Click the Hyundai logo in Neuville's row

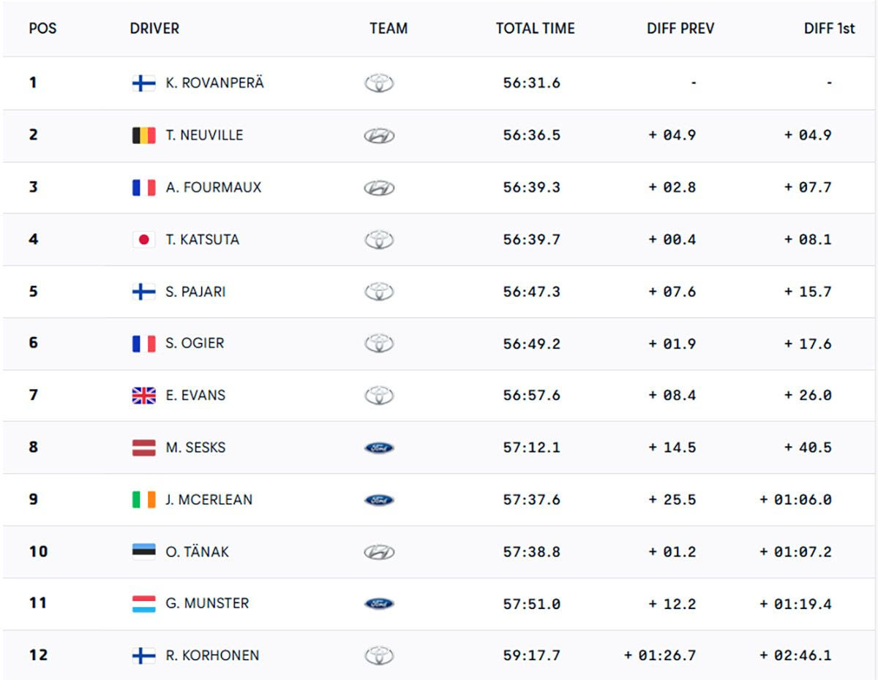coord(379,135)
